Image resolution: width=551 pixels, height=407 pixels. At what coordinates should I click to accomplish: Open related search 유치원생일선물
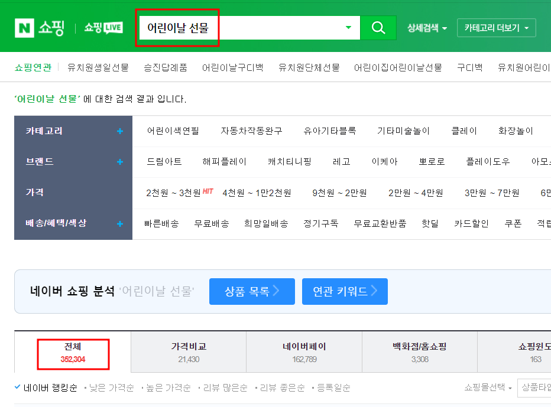point(98,67)
